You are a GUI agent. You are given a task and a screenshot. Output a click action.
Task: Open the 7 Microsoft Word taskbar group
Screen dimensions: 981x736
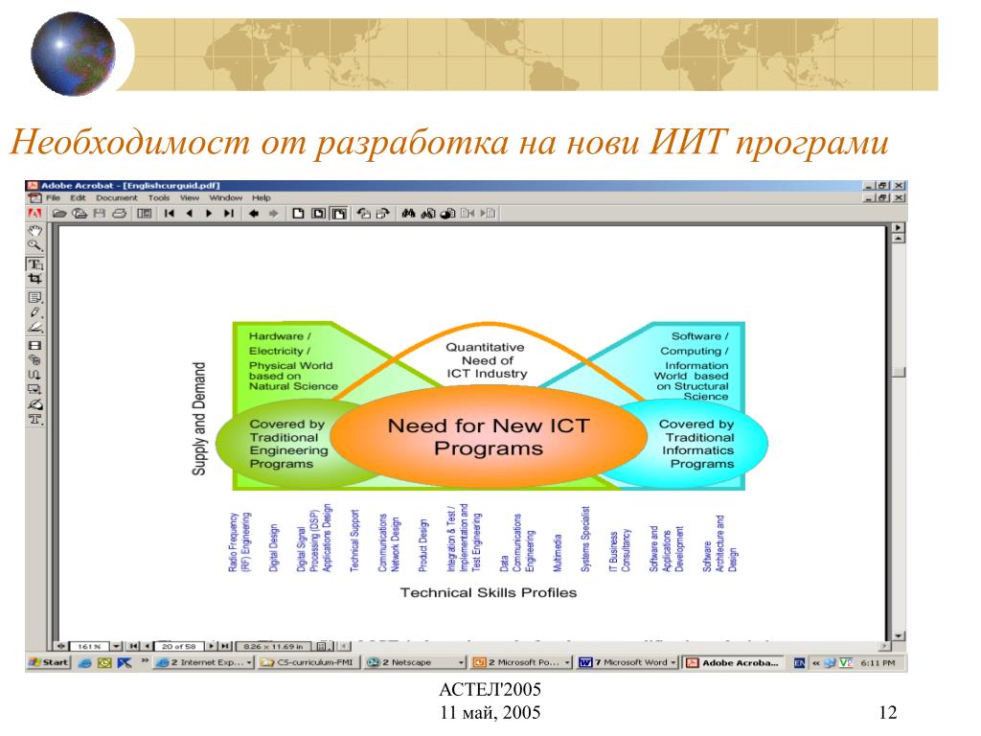tap(627, 662)
